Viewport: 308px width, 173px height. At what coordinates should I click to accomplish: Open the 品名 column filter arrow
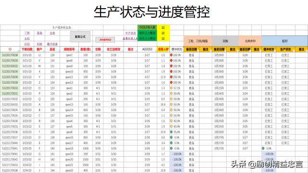[x=59, y=51]
